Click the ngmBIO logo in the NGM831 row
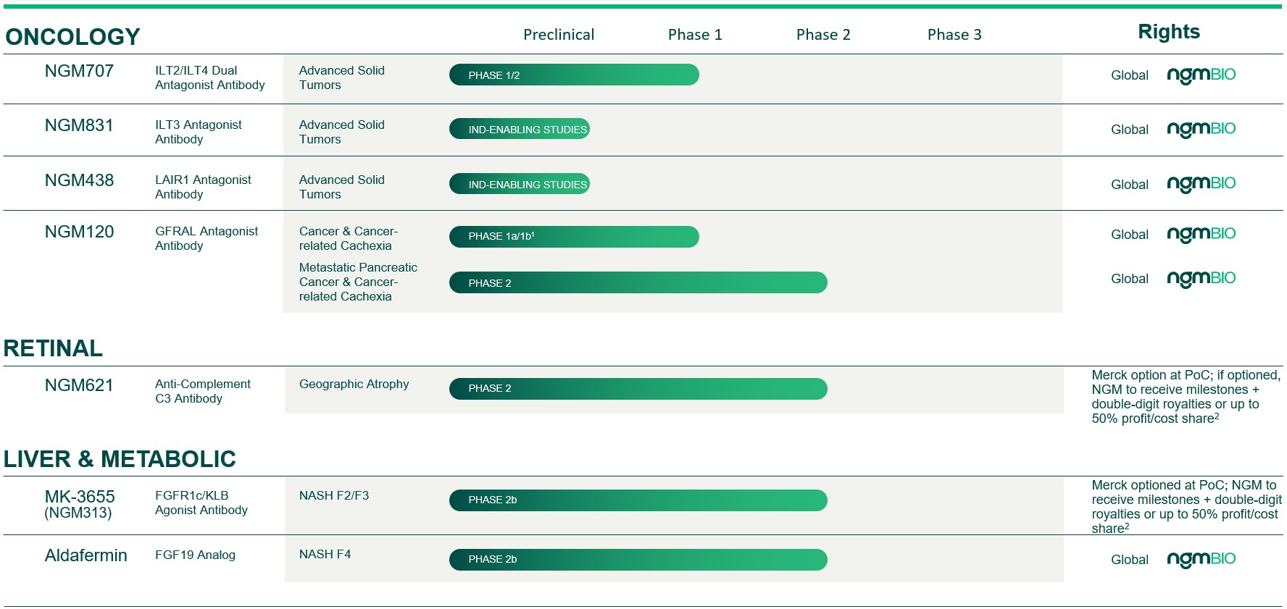1287x609 pixels. [1201, 130]
